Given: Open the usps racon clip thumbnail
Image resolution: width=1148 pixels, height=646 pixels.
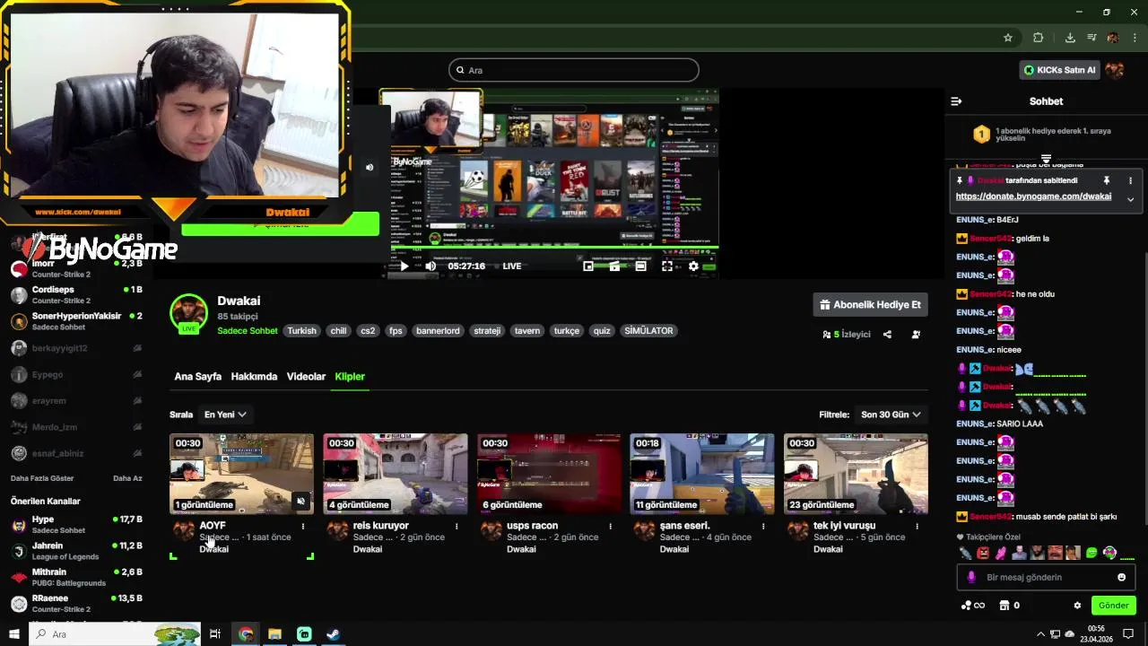Looking at the screenshot, I should click(x=549, y=474).
